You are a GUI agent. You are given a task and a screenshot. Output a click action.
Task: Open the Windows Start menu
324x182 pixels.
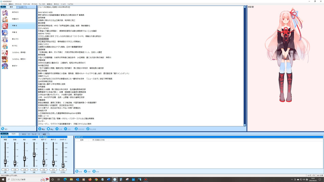tap(3, 180)
